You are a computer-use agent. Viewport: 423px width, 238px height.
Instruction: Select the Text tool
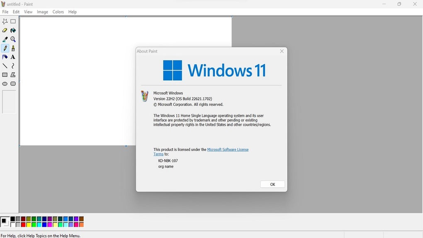click(13, 57)
